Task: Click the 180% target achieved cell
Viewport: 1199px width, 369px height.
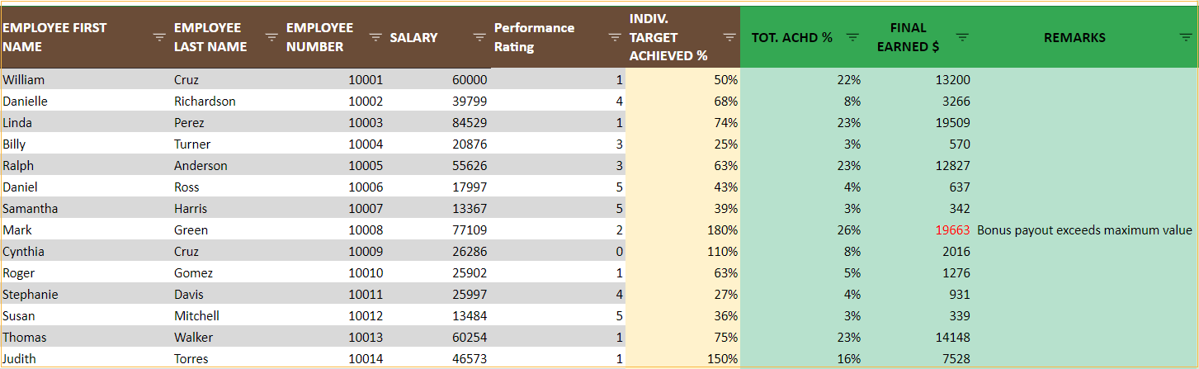Action: coord(682,230)
